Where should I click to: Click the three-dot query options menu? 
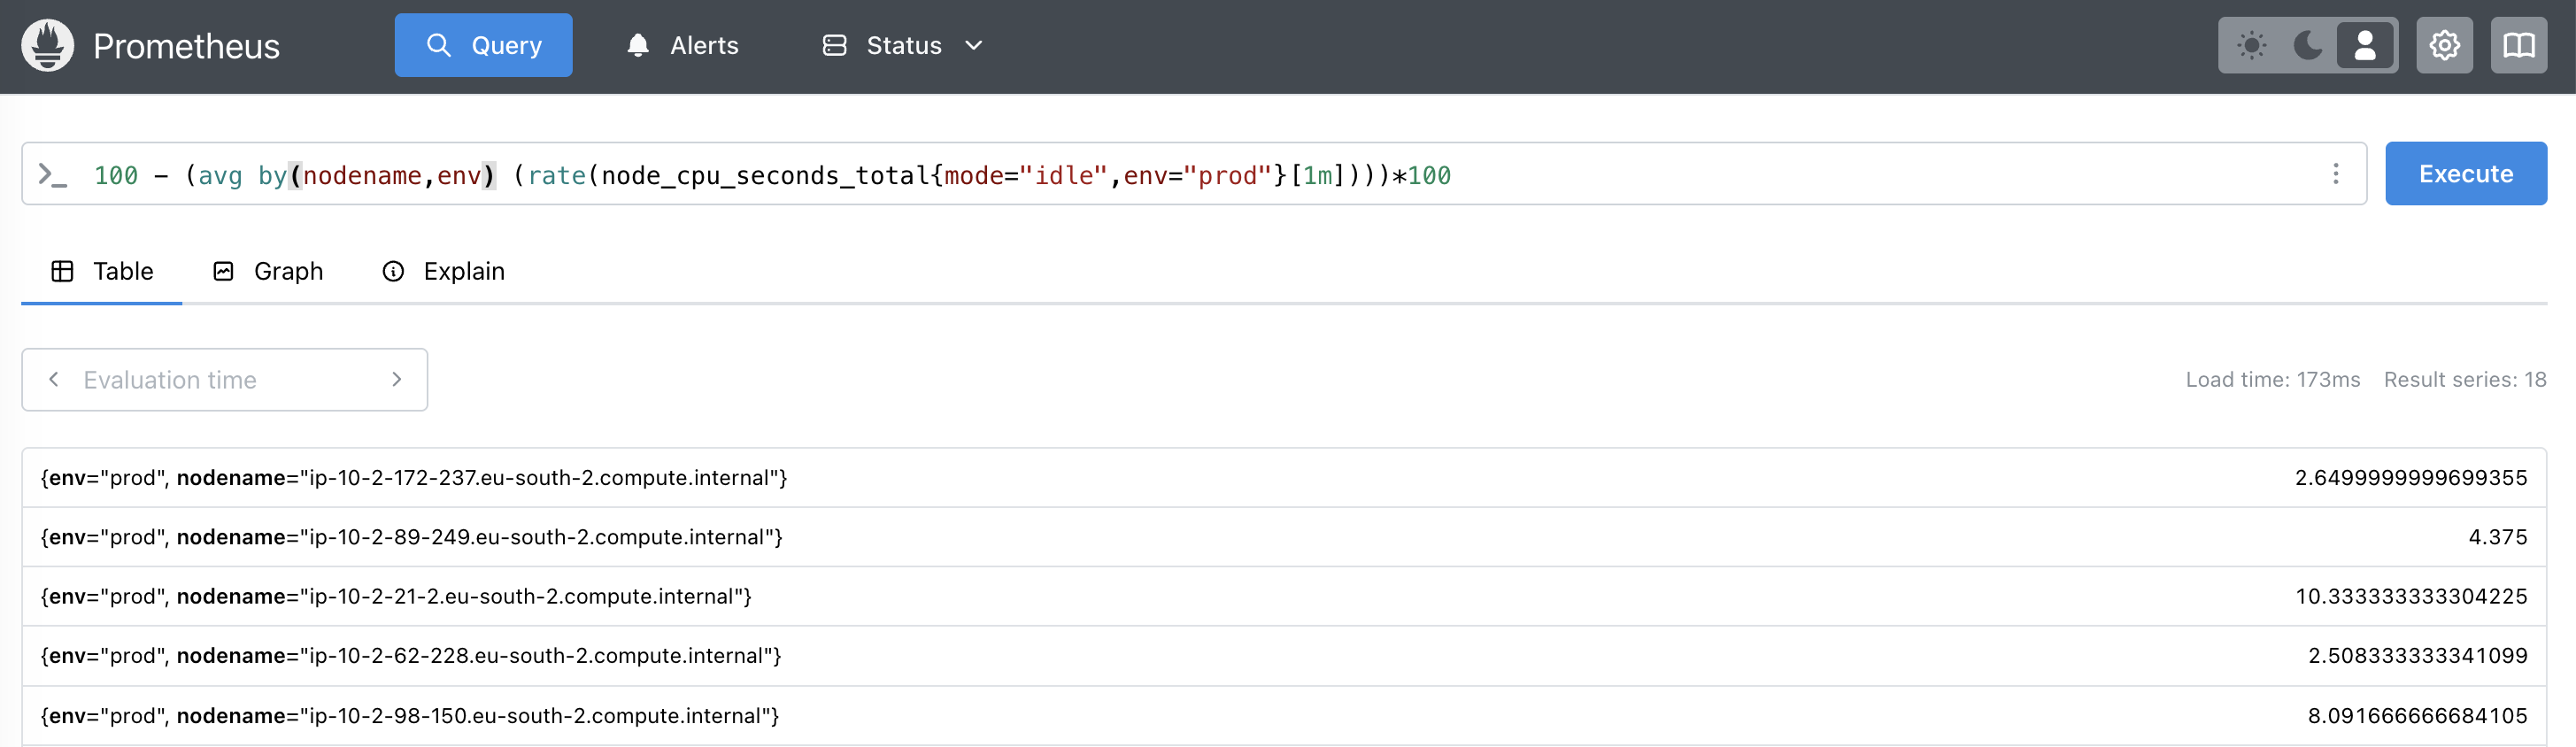click(2335, 174)
